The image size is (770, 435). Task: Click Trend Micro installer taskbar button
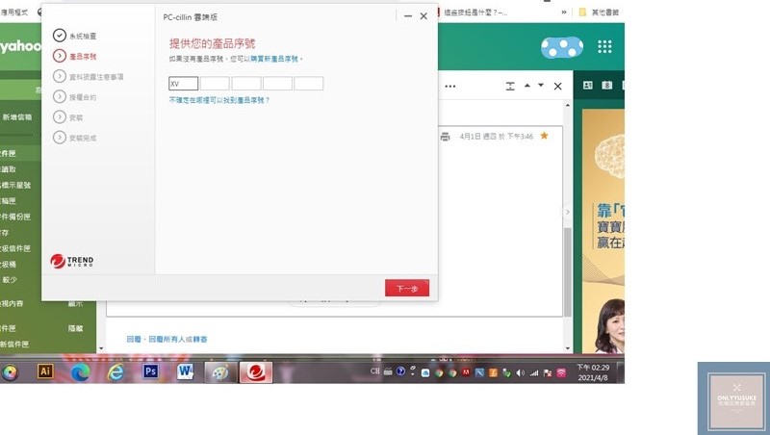pos(256,372)
